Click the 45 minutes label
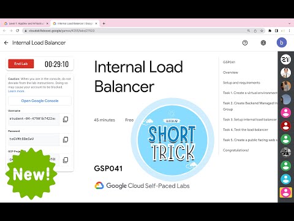Screen dimensions: 294x221 click(x=104, y=120)
